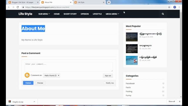Open the July 16 popular post title

(x=148, y=57)
